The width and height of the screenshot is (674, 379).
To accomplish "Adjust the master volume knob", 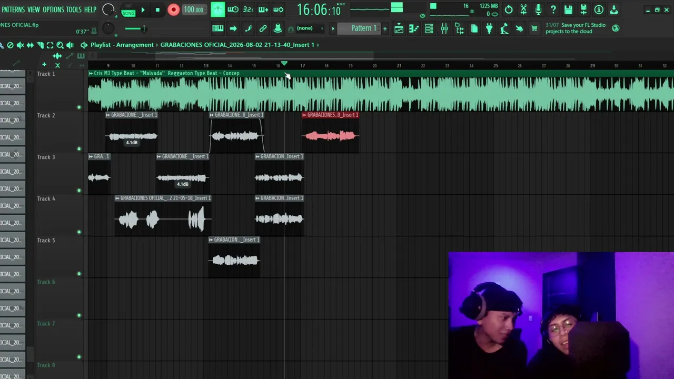I will point(108,9).
